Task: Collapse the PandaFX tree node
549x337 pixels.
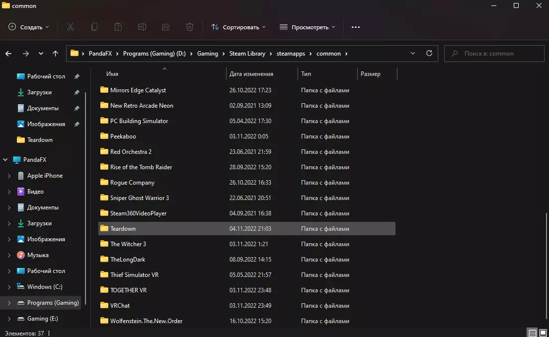Action: coord(5,160)
